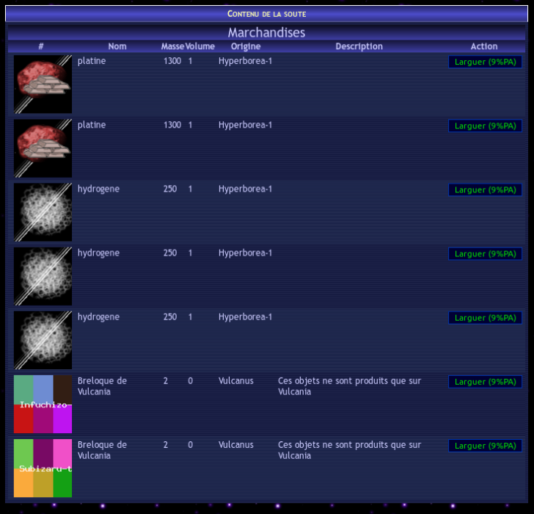The height and width of the screenshot is (514, 534).
Task: Click the first platine item icon
Action: click(x=43, y=84)
